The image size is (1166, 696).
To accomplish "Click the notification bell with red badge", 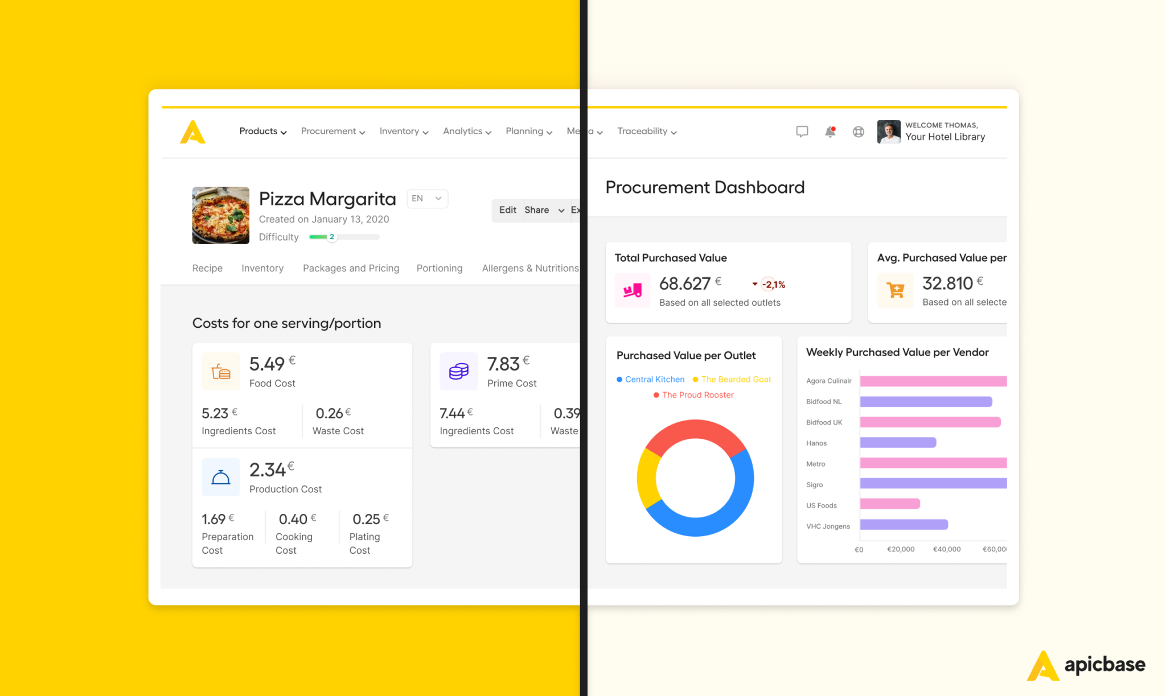I will click(830, 131).
